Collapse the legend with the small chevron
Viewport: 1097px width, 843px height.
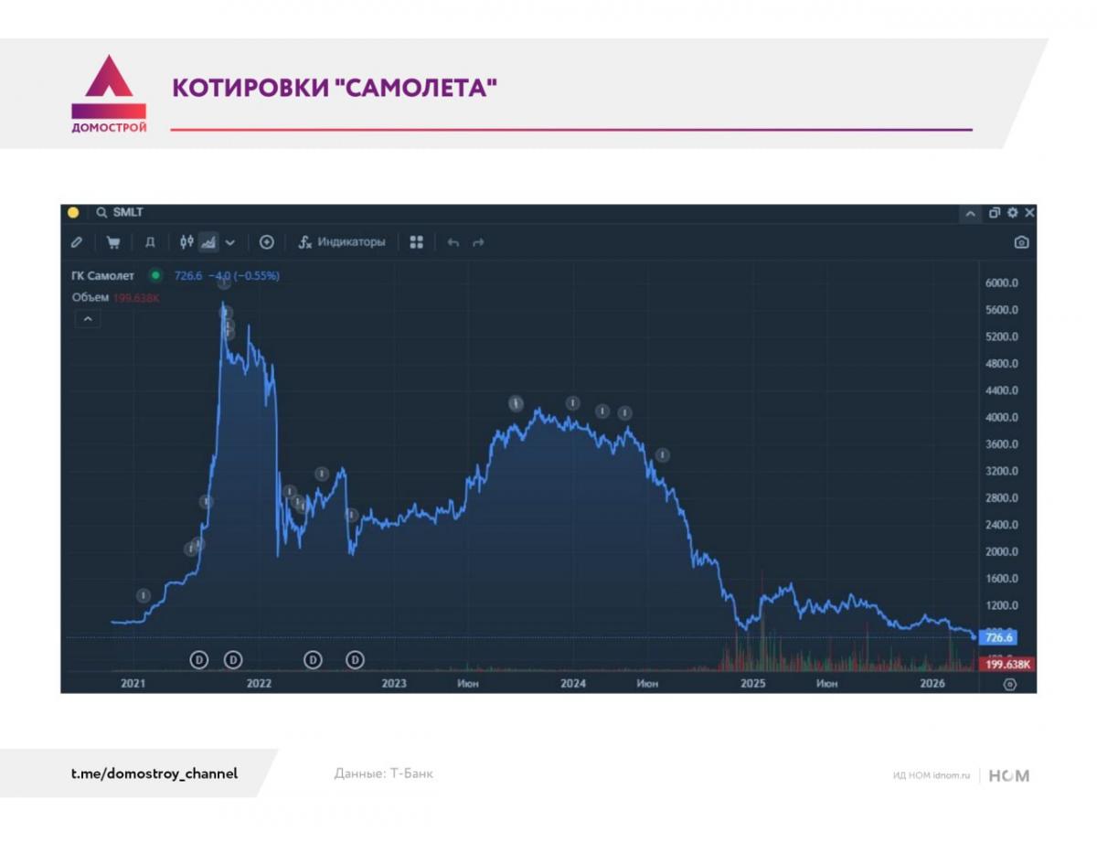point(88,319)
